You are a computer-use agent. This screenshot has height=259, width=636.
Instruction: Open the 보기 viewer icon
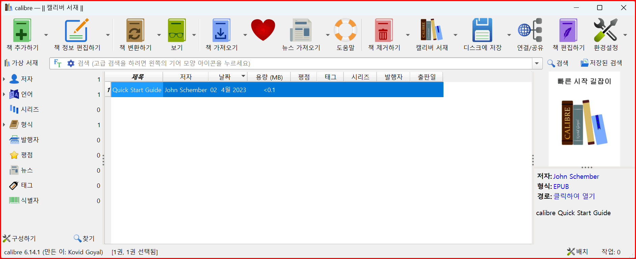(x=177, y=30)
